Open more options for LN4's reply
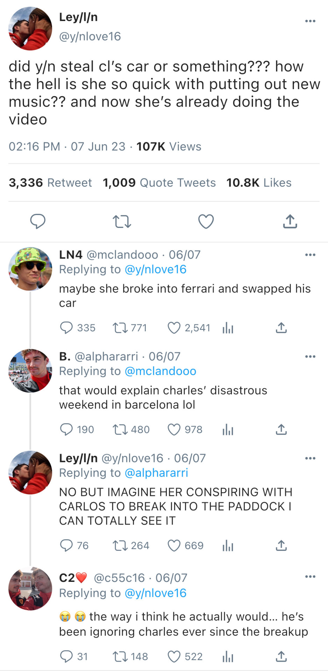Screen dimensions: 328x671 (x=310, y=255)
